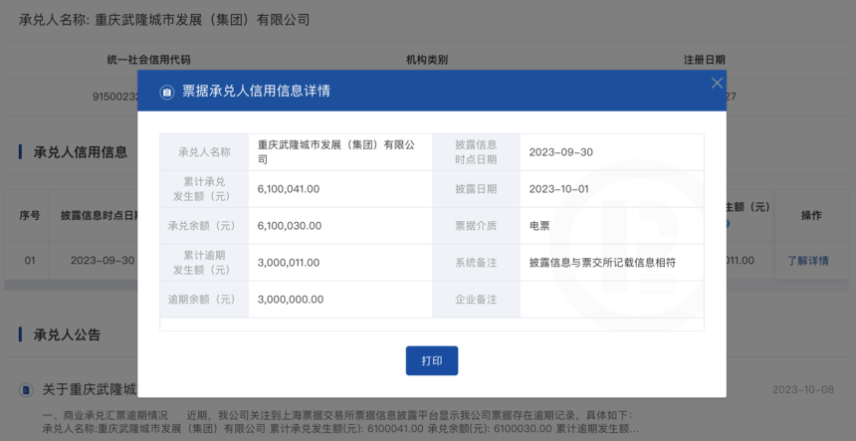Click the 注册日期 column header
This screenshot has width=856, height=441.
[705, 60]
